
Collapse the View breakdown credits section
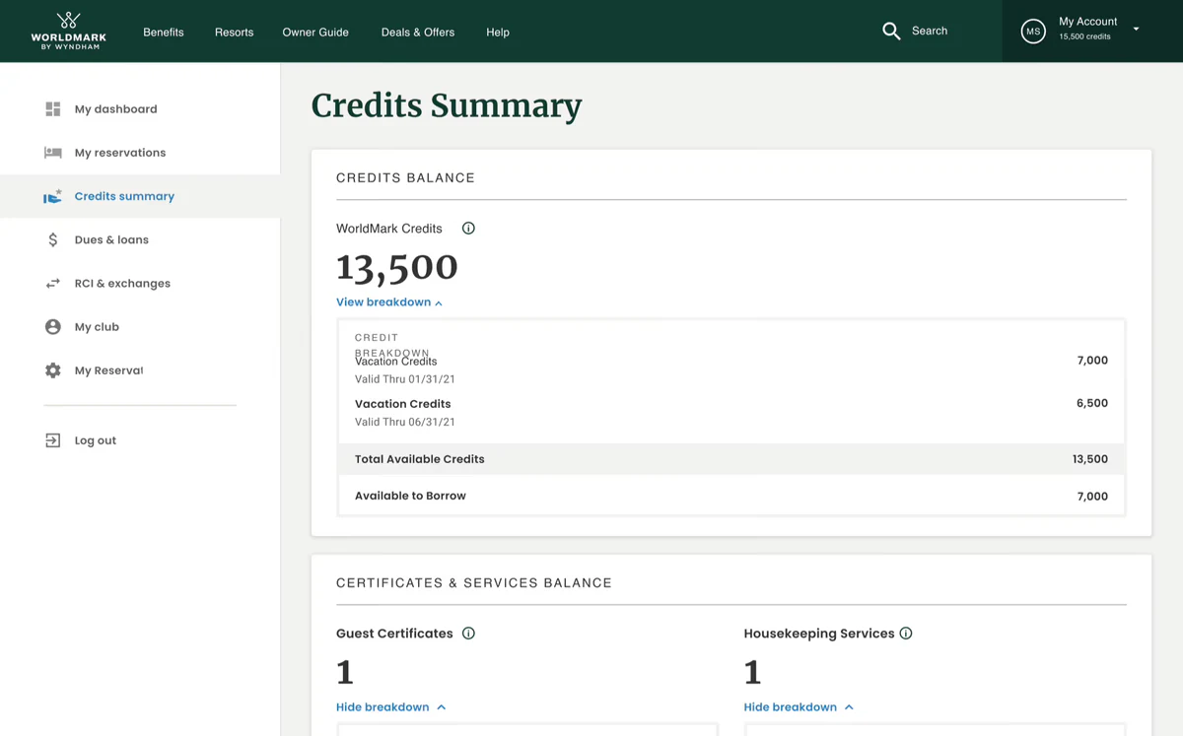point(389,302)
